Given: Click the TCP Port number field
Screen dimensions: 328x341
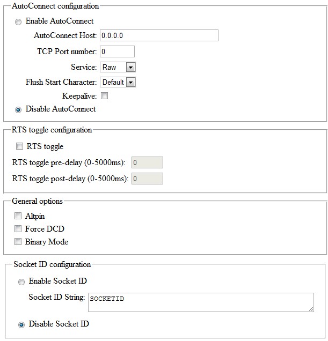Looking at the screenshot, I should [x=117, y=51].
